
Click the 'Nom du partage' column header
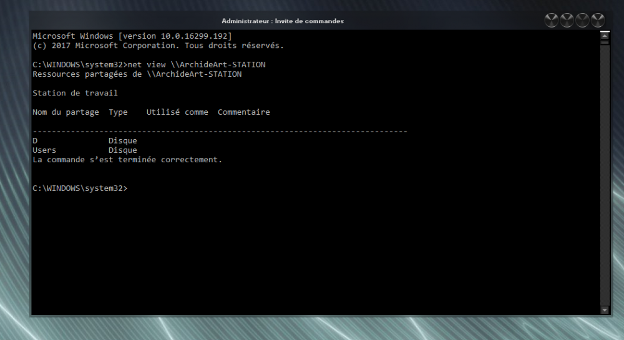click(x=66, y=112)
